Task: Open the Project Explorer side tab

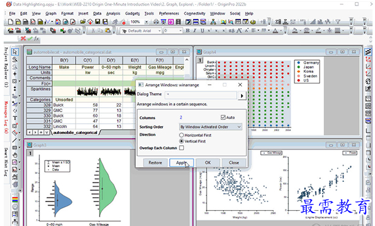Action: click(x=6, y=67)
